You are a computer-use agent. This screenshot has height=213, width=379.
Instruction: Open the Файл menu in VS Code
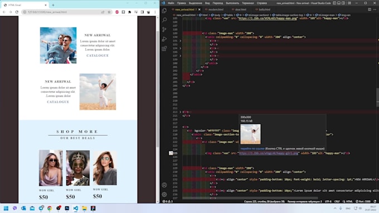[x=171, y=3]
